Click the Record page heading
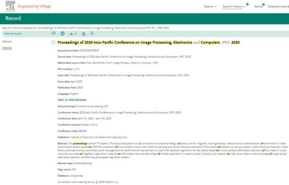This screenshot has width=289, height=185. click(x=13, y=18)
